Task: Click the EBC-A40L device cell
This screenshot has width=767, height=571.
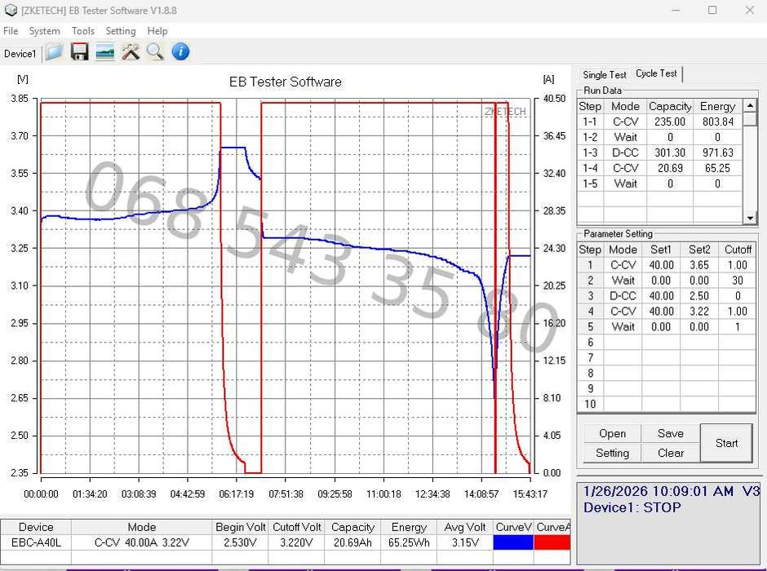Action: point(36,542)
